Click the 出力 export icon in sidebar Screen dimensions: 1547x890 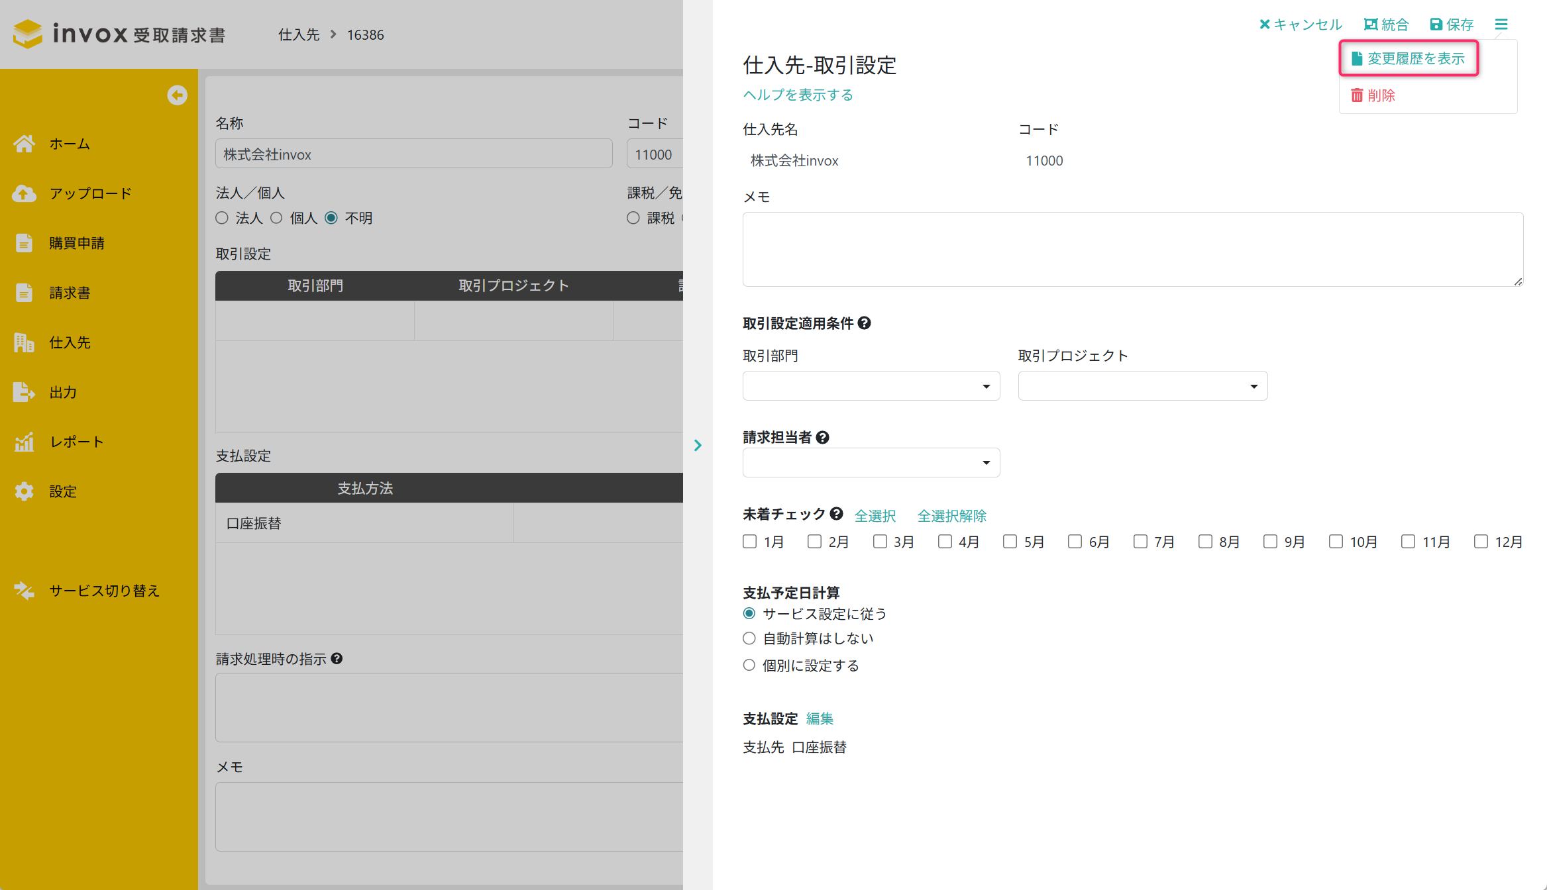pos(25,392)
